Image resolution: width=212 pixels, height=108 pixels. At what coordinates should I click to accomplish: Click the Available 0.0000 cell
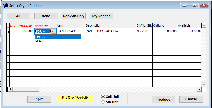tap(189, 31)
